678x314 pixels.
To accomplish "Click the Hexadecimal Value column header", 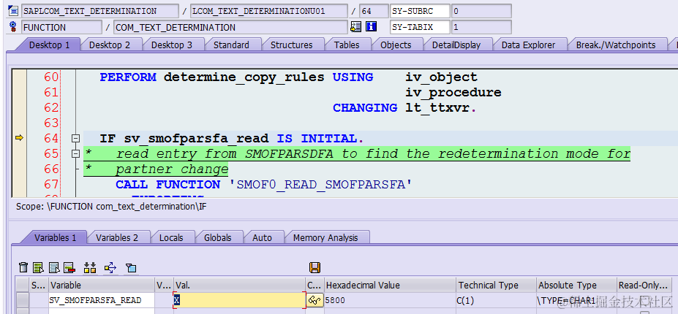I will 390,285.
